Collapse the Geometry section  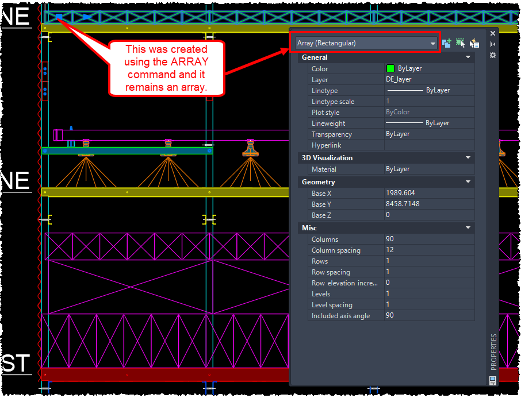[468, 181]
